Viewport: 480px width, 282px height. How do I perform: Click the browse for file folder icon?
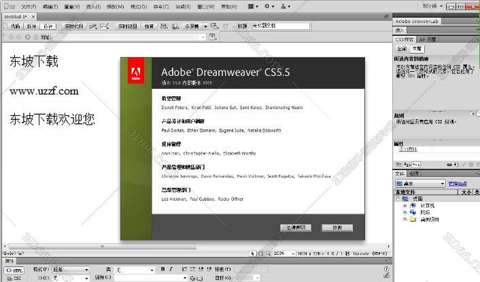pyautogui.click(x=200, y=278)
